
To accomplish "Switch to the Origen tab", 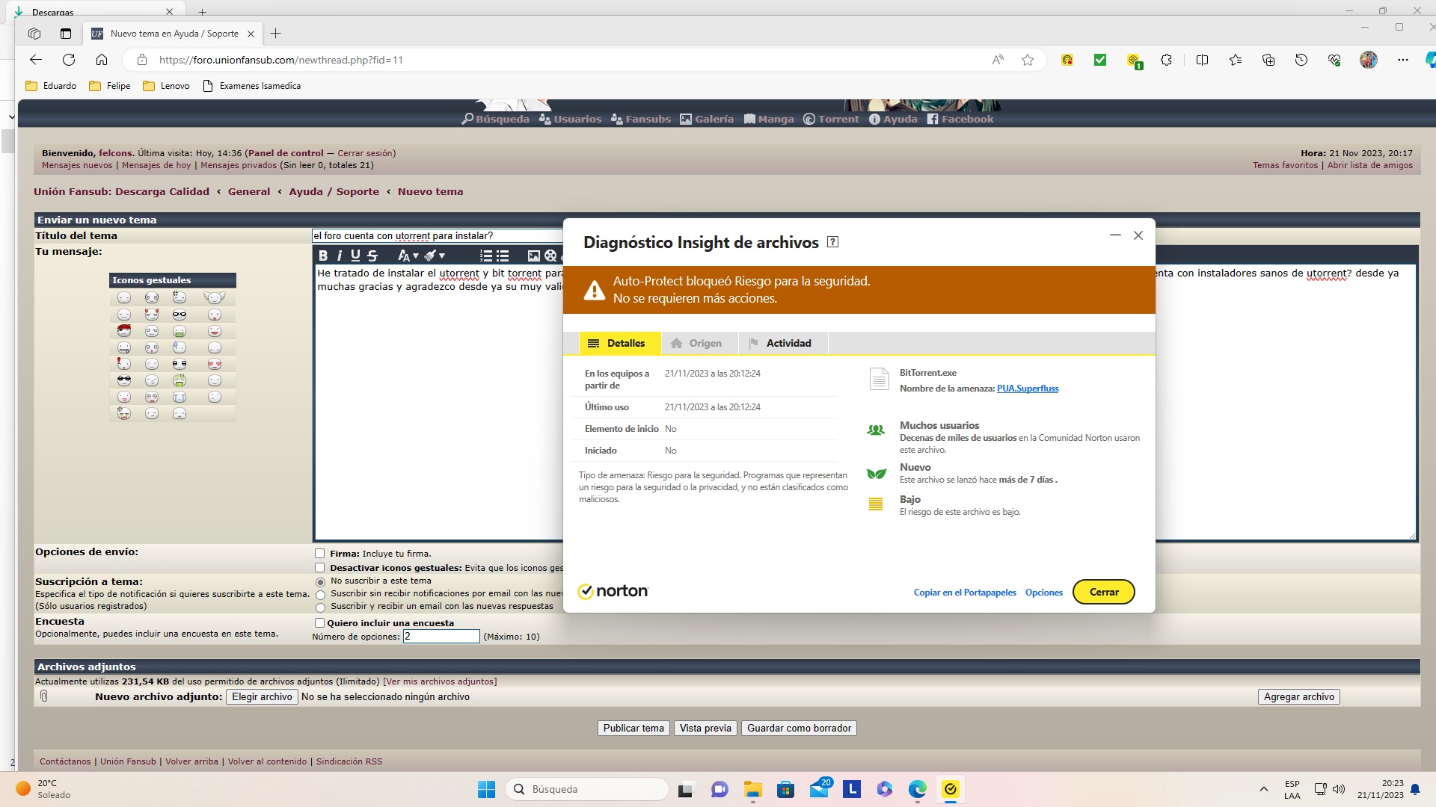I will 699,343.
